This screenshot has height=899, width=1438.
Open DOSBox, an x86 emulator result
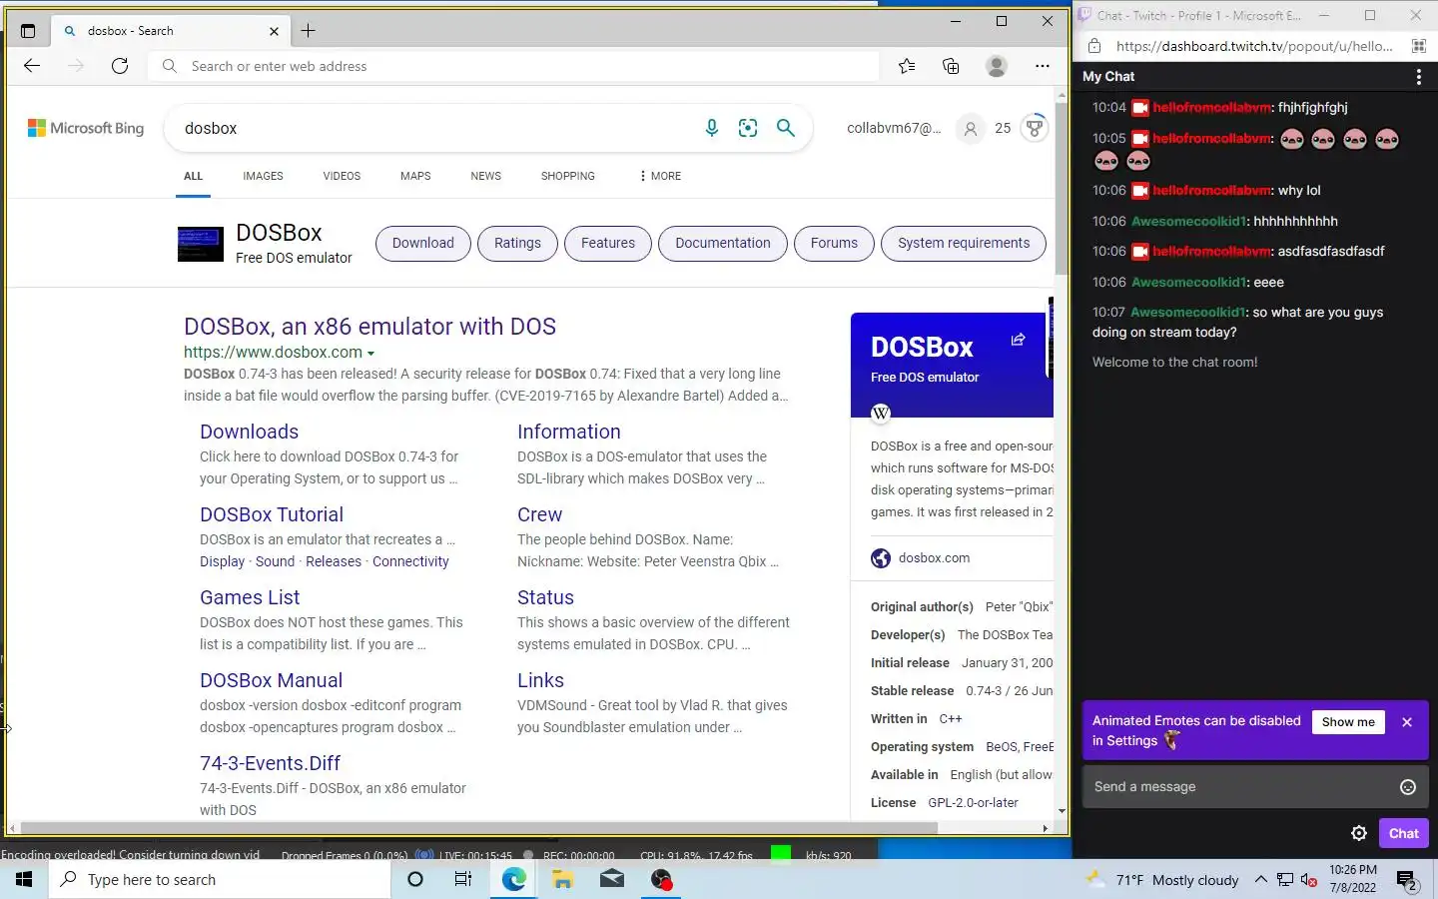pyautogui.click(x=369, y=327)
